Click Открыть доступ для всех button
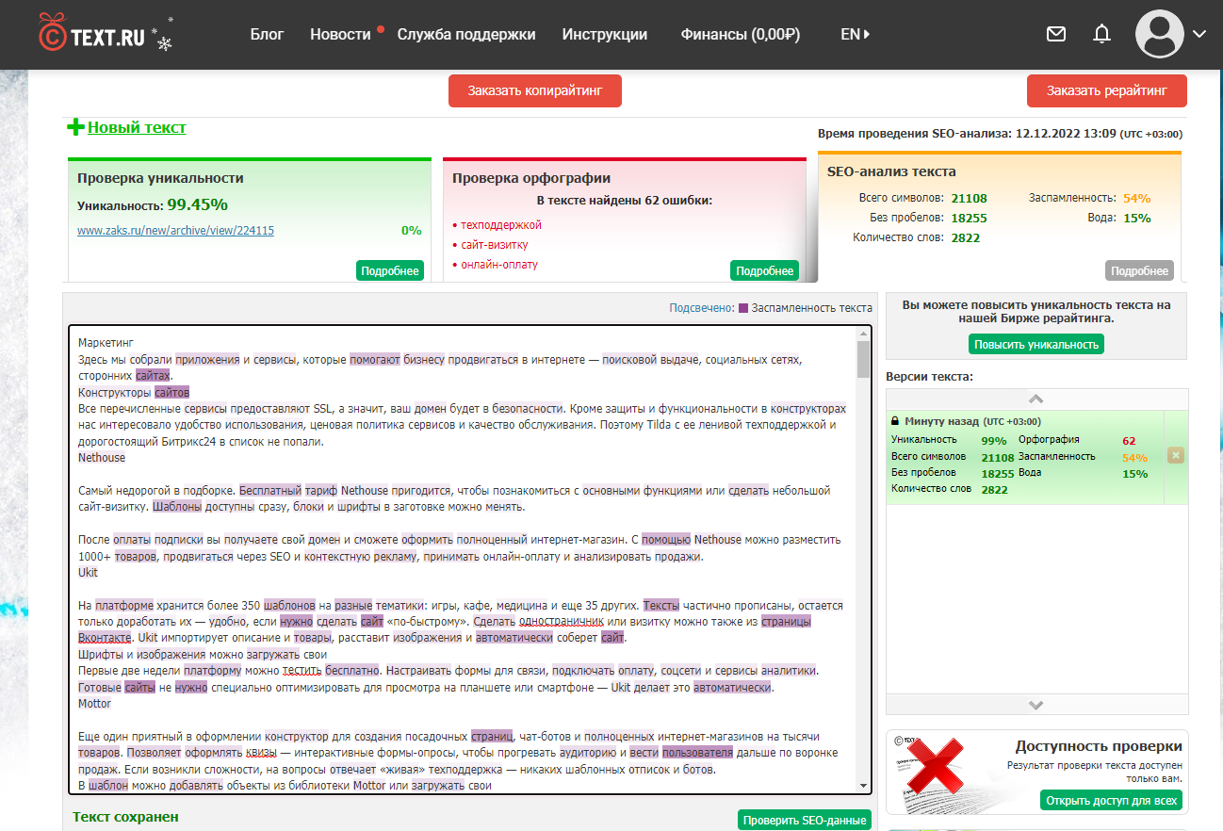This screenshot has width=1223, height=831. click(x=1111, y=800)
